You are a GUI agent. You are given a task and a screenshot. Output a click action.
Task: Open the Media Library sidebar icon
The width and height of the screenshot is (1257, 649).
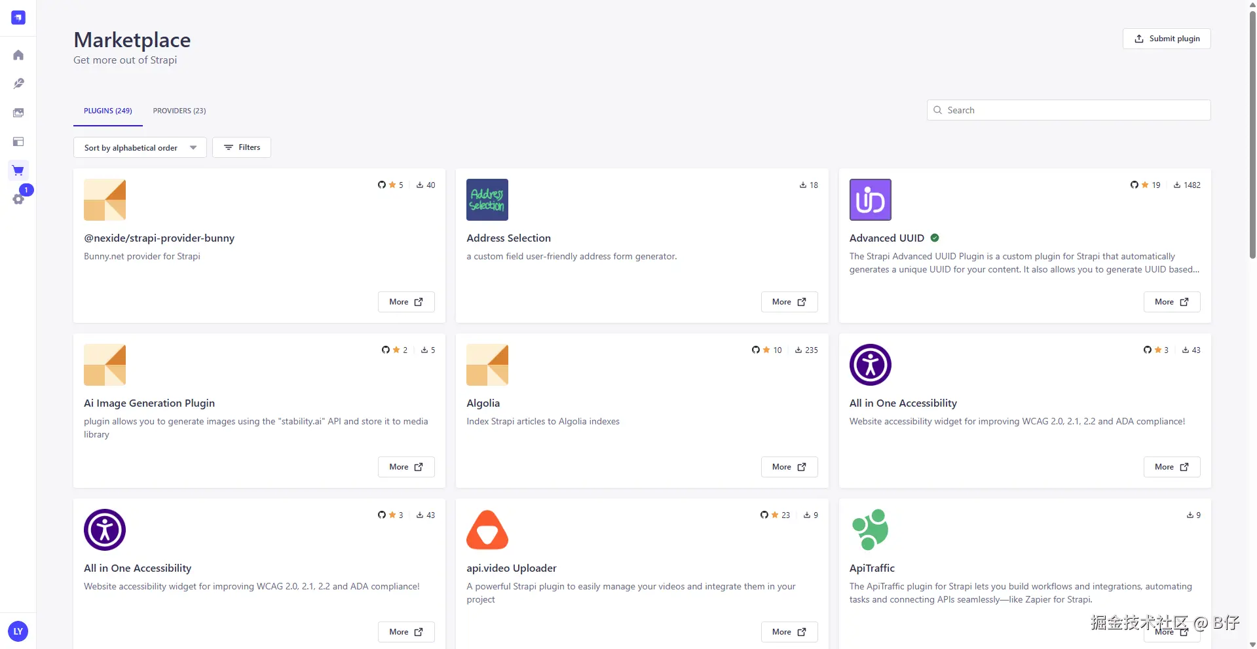[x=18, y=113]
